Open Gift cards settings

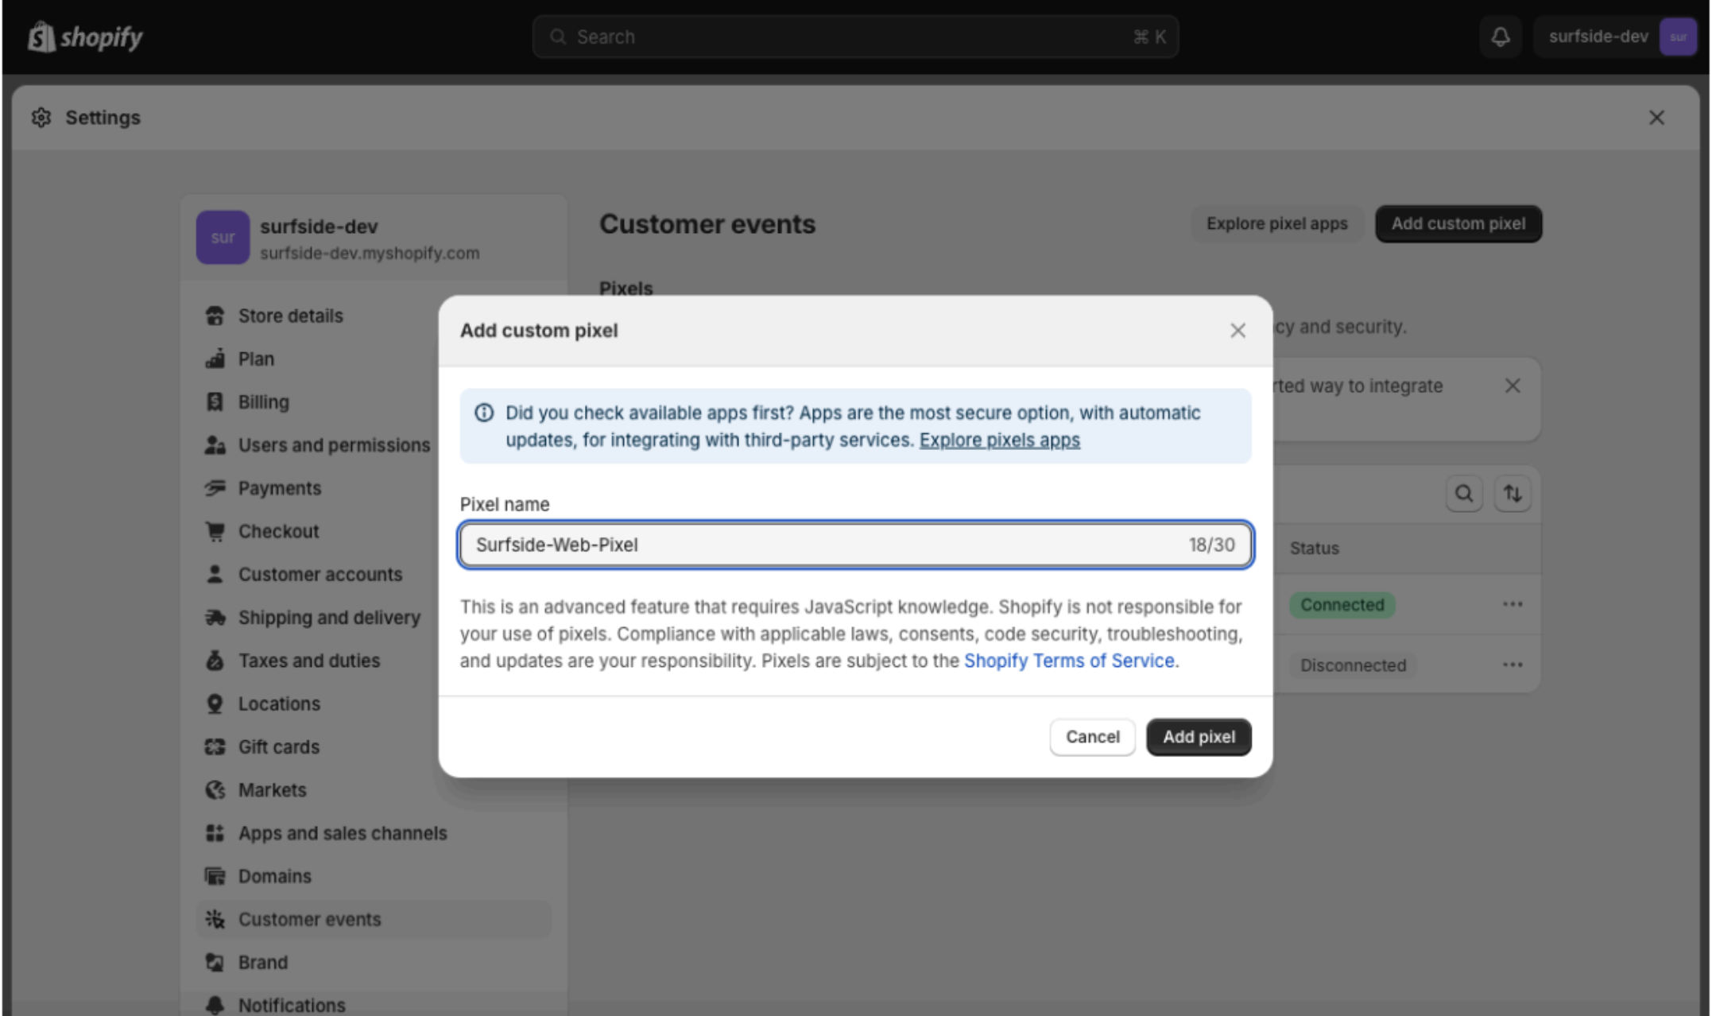279,746
